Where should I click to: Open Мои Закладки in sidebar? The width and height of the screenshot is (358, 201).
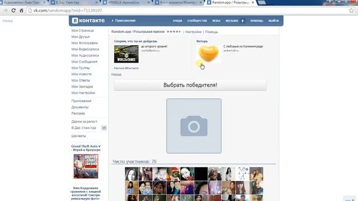(82, 87)
